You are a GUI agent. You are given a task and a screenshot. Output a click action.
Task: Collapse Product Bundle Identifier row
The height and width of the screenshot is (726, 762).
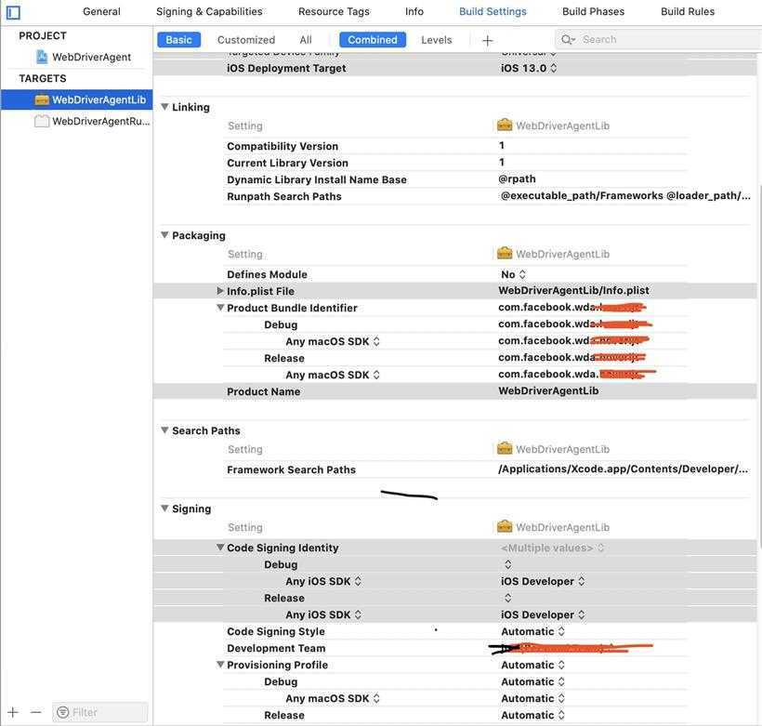click(220, 308)
